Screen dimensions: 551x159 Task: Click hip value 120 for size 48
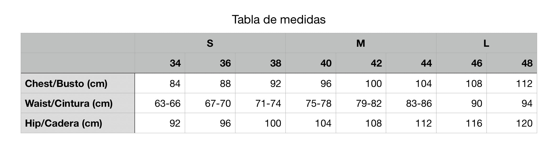pyautogui.click(x=524, y=123)
